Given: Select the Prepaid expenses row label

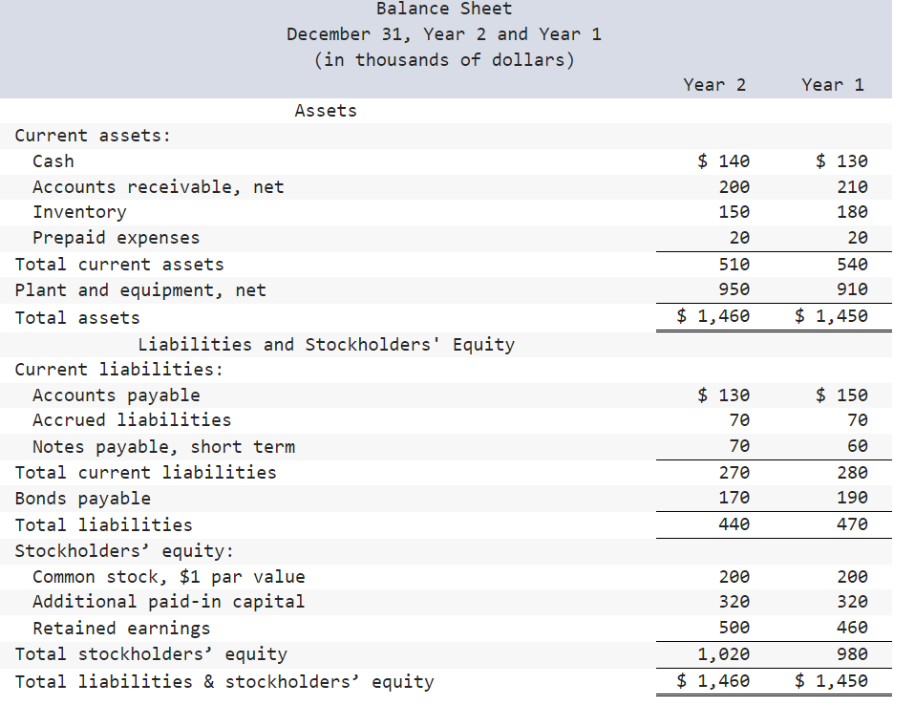Looking at the screenshot, I should [x=116, y=237].
